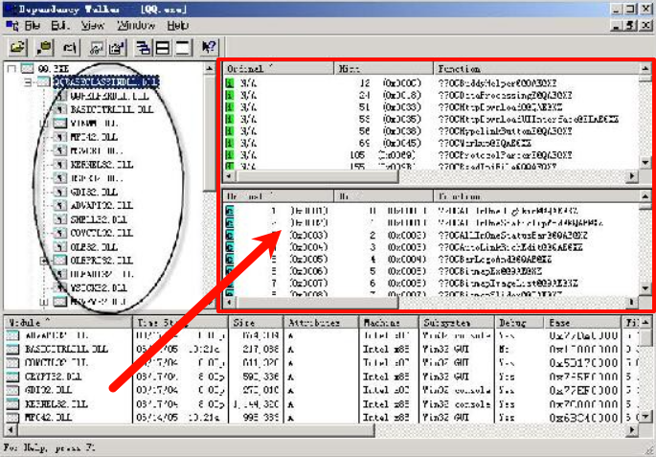Open the Window menu
656x457 pixels.
click(x=136, y=26)
